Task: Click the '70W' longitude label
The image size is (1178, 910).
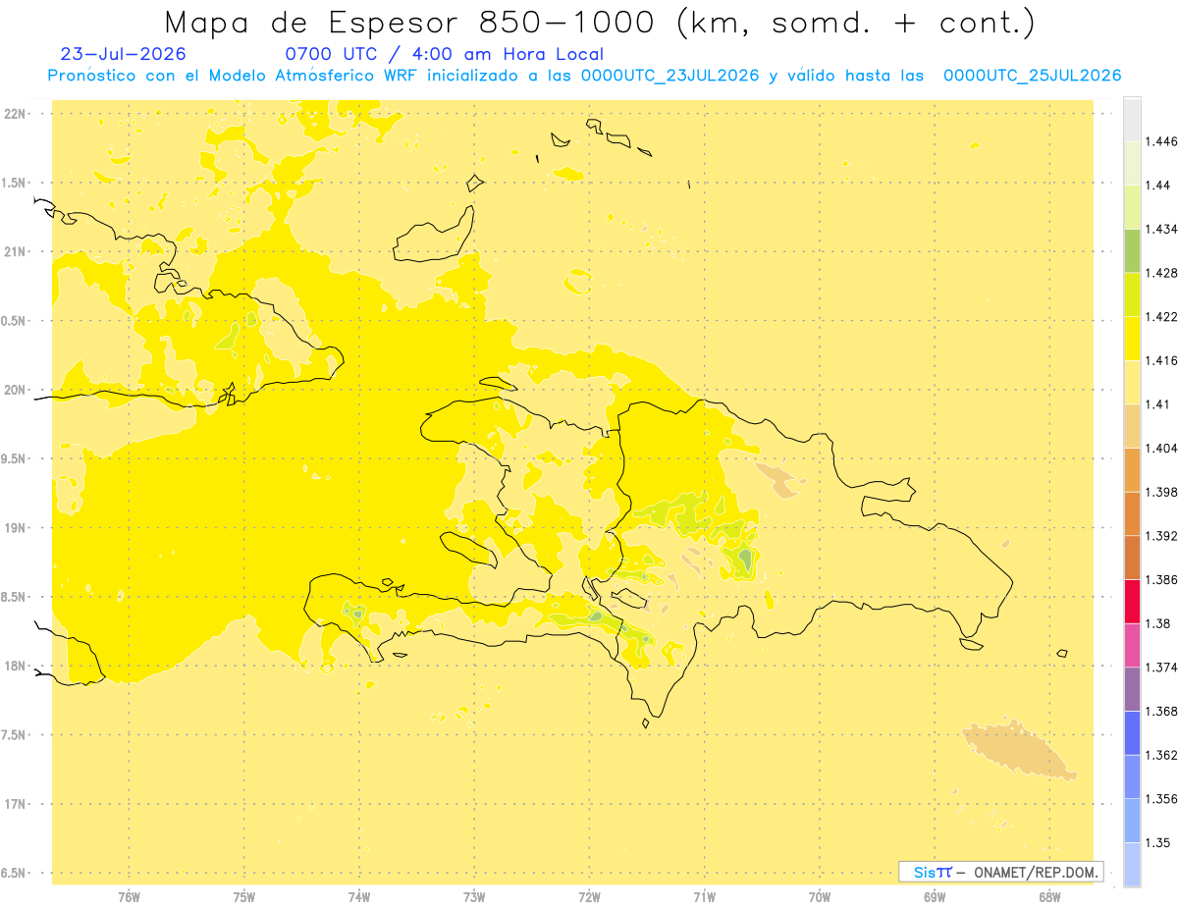Action: point(820,897)
